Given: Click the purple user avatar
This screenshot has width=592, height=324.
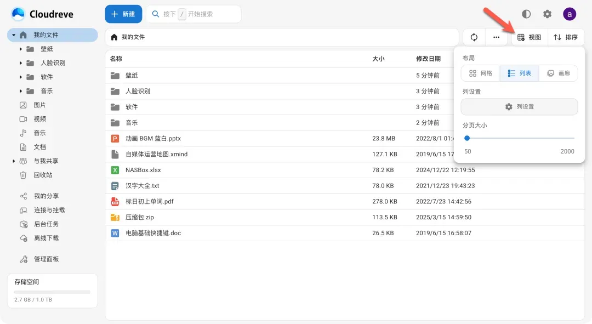Looking at the screenshot, I should pos(570,14).
